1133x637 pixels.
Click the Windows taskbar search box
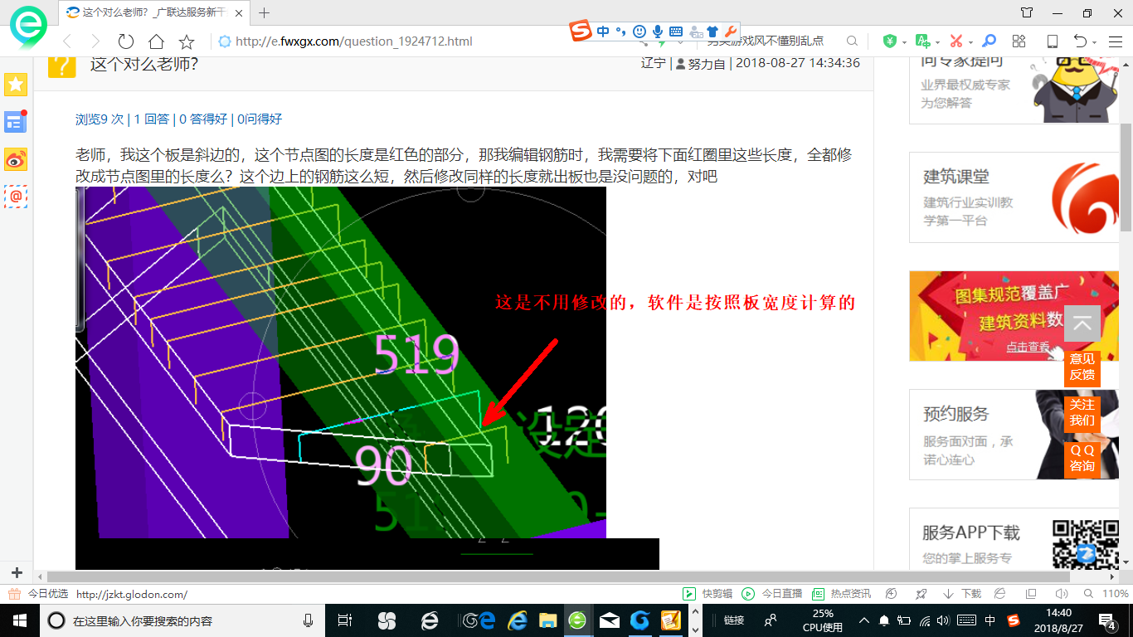(x=182, y=620)
